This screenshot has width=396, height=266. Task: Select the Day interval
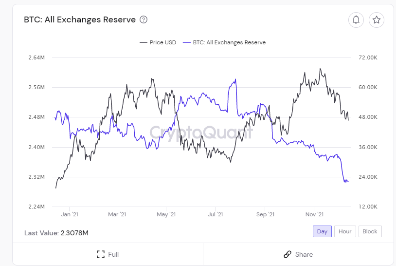point(322,231)
